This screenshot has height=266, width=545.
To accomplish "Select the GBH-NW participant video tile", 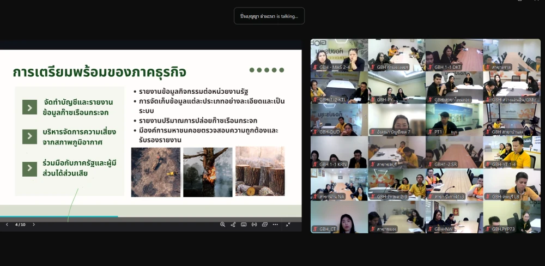I will 455,216.
